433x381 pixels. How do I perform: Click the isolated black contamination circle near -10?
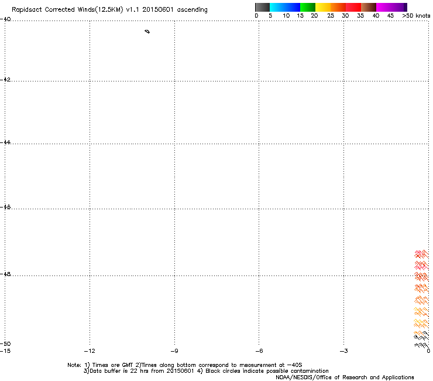pyautogui.click(x=147, y=32)
